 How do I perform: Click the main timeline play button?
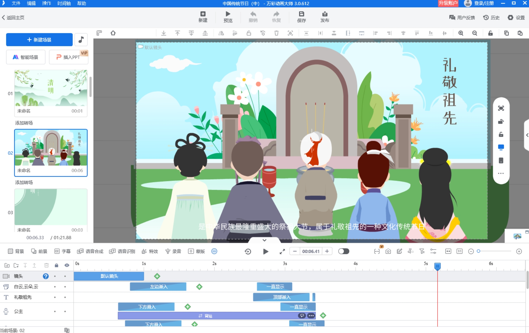(x=265, y=251)
